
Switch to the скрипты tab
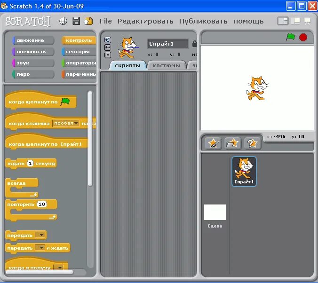tap(127, 65)
